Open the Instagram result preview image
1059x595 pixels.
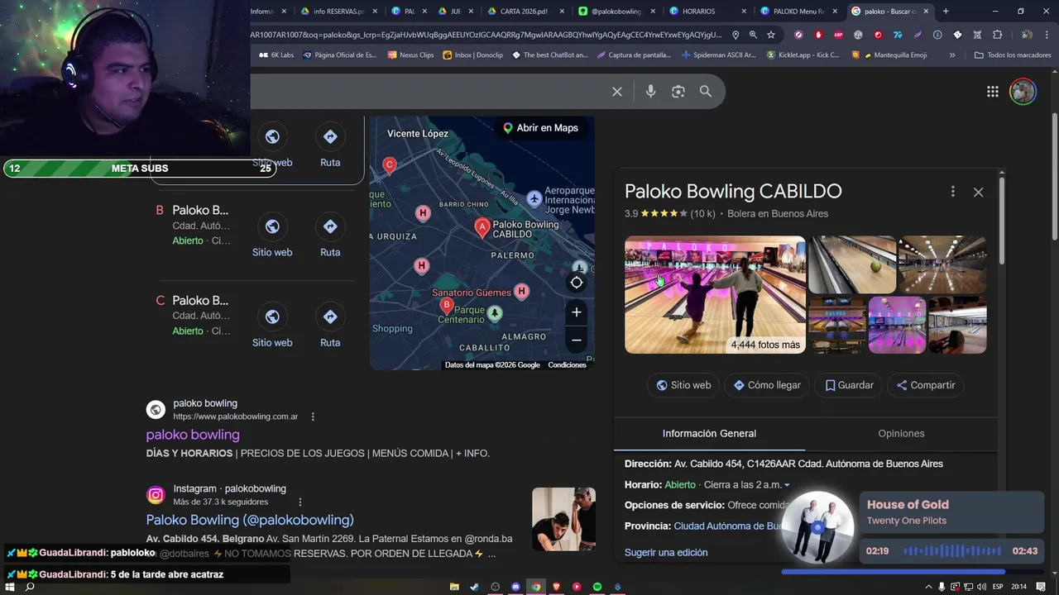563,519
